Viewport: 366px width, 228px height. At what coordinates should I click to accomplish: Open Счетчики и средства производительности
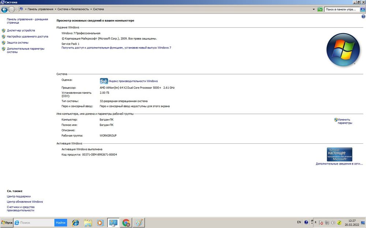click(x=20, y=209)
